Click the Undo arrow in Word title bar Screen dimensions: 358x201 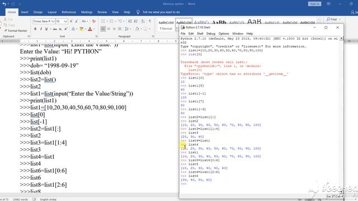pos(4,4)
